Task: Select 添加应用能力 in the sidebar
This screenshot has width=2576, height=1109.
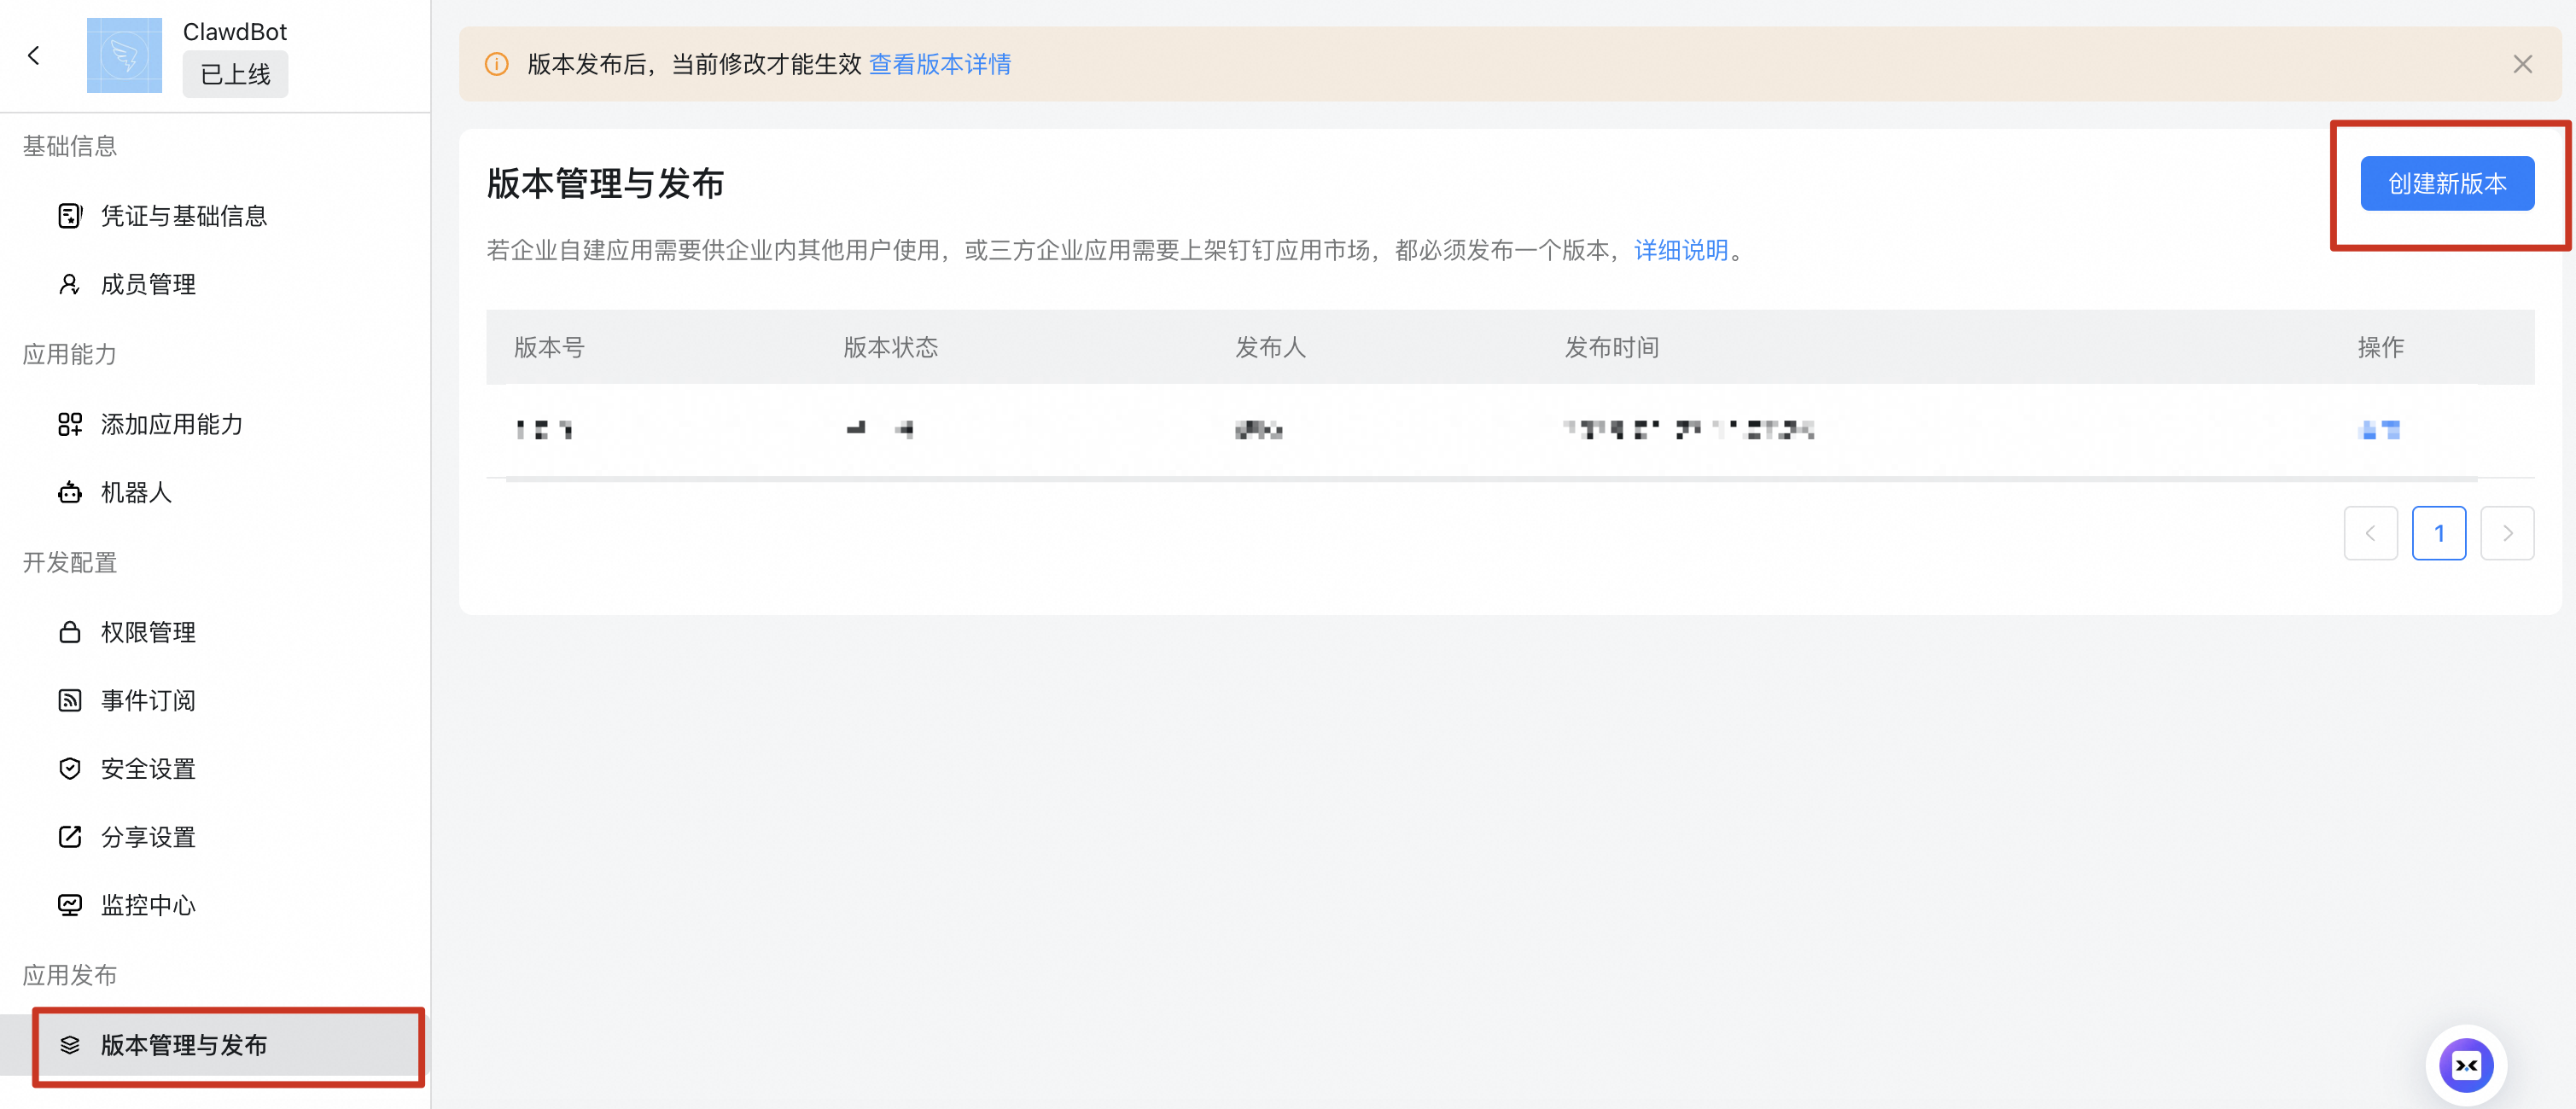Action: click(171, 424)
